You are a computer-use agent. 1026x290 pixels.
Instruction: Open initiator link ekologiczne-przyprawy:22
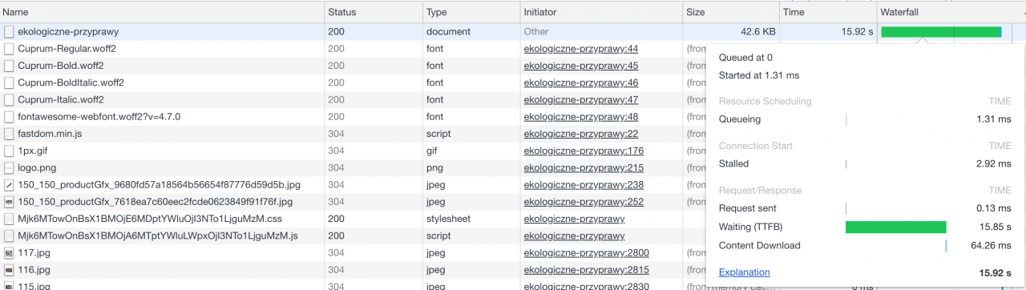click(x=581, y=134)
